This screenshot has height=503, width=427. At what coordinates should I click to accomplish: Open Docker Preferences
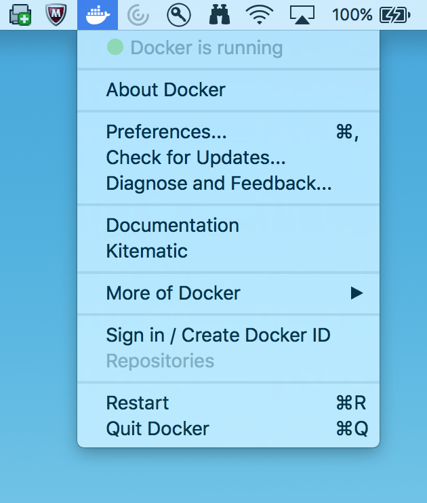pyautogui.click(x=167, y=132)
